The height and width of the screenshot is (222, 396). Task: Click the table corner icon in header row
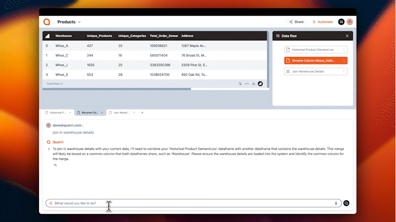pos(47,36)
